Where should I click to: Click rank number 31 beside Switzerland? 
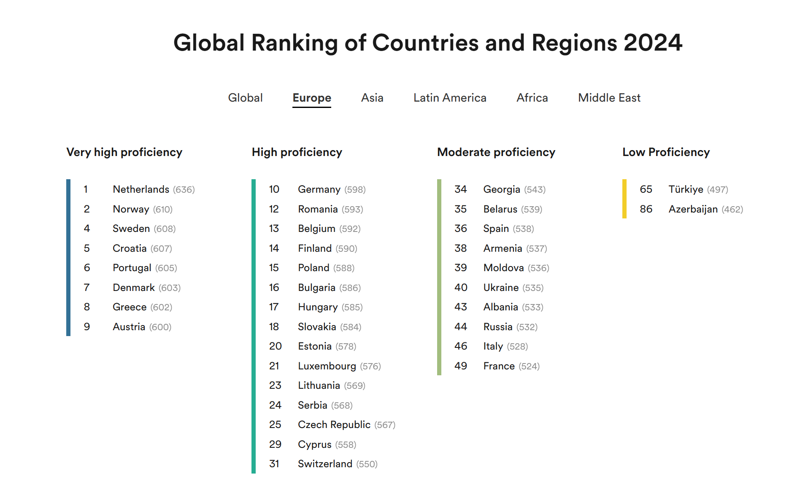pos(274,464)
